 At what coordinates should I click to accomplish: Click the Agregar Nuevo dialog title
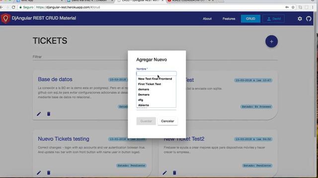[x=152, y=60]
